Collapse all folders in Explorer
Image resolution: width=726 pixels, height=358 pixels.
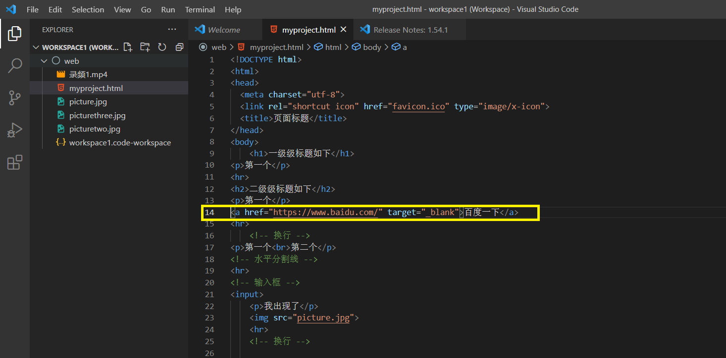[179, 47]
